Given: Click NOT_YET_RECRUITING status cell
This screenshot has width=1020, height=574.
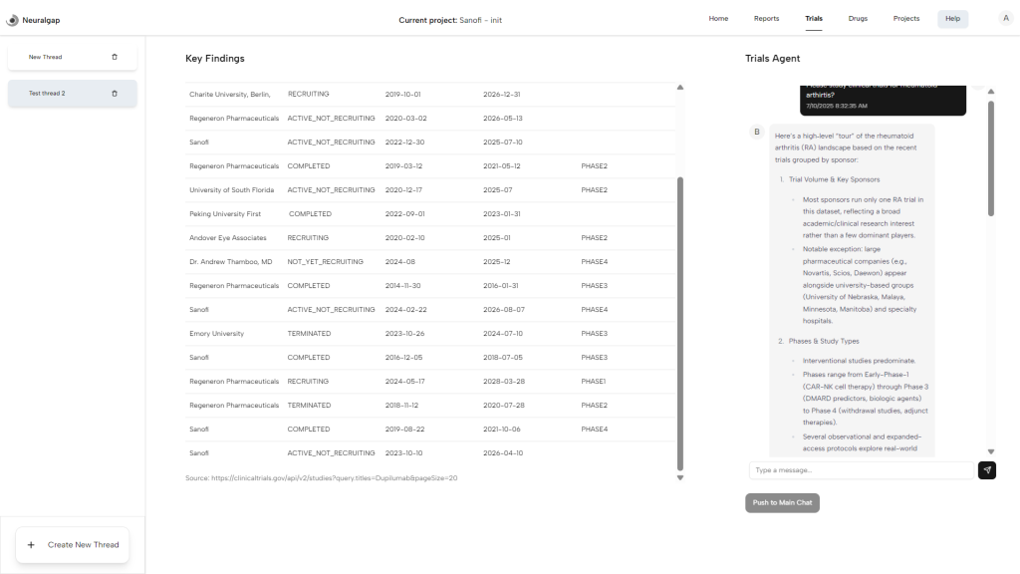Looking at the screenshot, I should click(x=326, y=262).
